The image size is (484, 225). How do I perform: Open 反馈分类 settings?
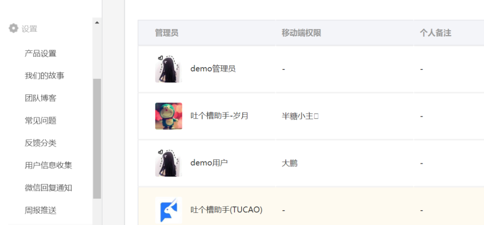point(40,143)
